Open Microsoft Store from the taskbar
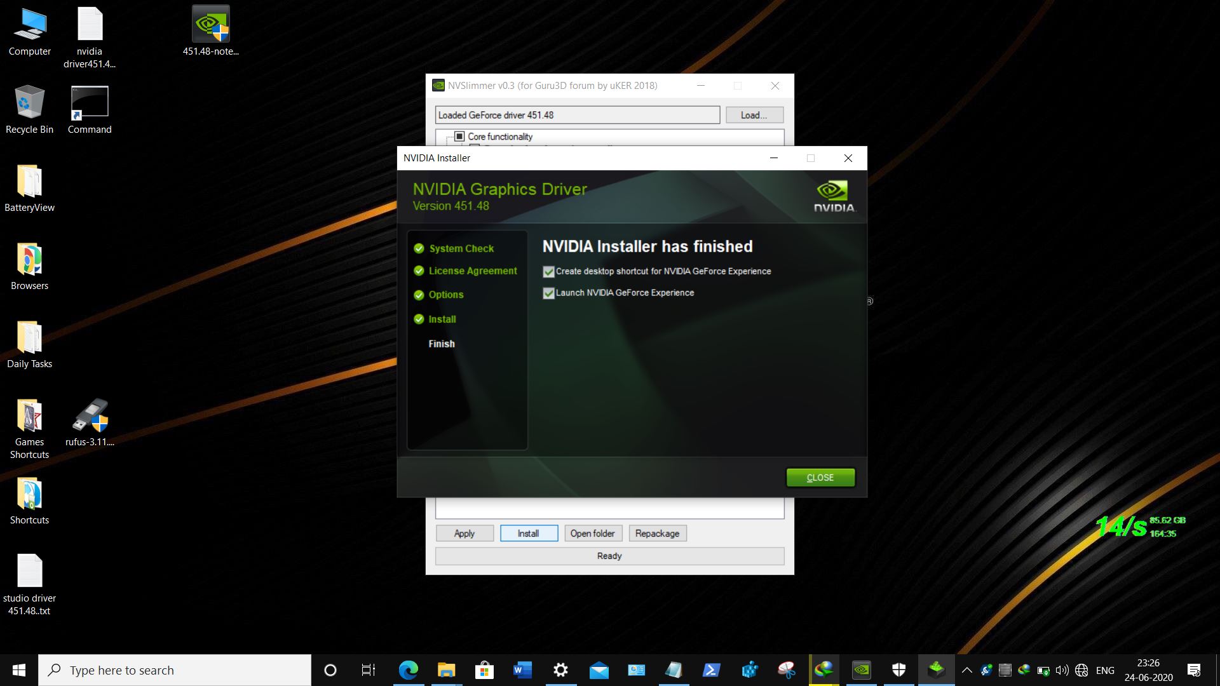Image resolution: width=1220 pixels, height=686 pixels. coord(484,670)
